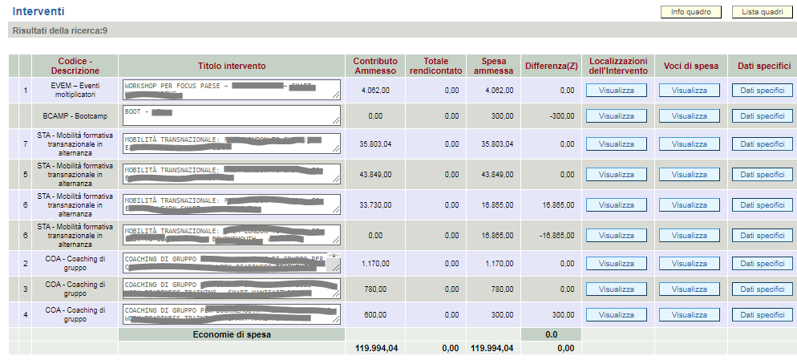View Localizzazioni for STA row 5

coord(616,175)
